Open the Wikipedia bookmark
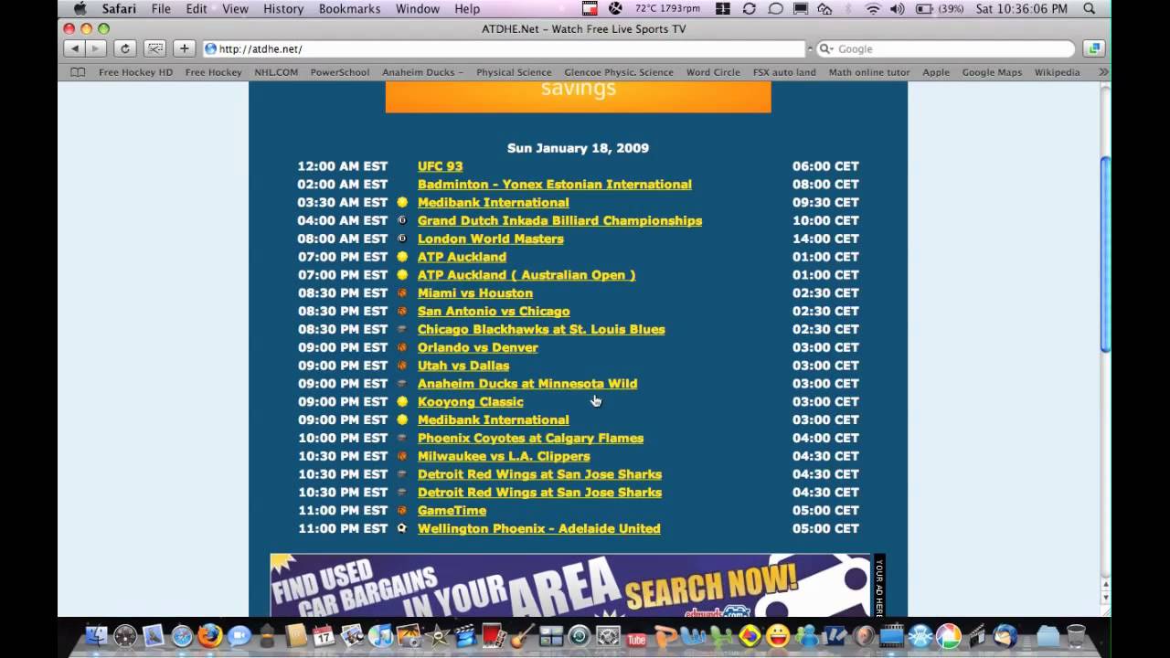 coord(1057,72)
